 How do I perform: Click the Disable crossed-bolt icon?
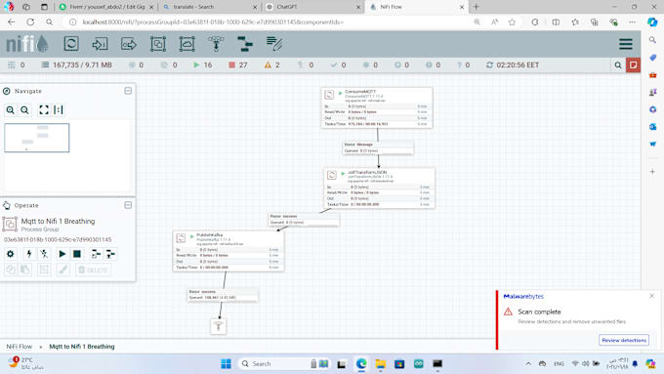pyautogui.click(x=44, y=254)
